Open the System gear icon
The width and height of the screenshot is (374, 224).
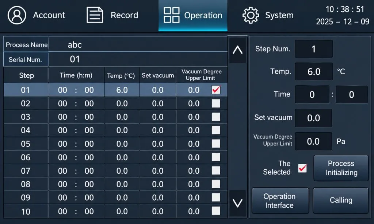pos(251,15)
